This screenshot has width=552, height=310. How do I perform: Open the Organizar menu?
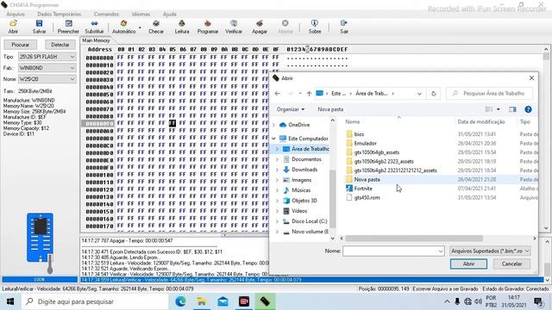tap(291, 109)
